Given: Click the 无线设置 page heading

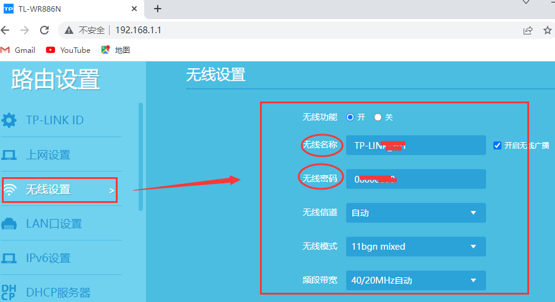Looking at the screenshot, I should (x=216, y=74).
